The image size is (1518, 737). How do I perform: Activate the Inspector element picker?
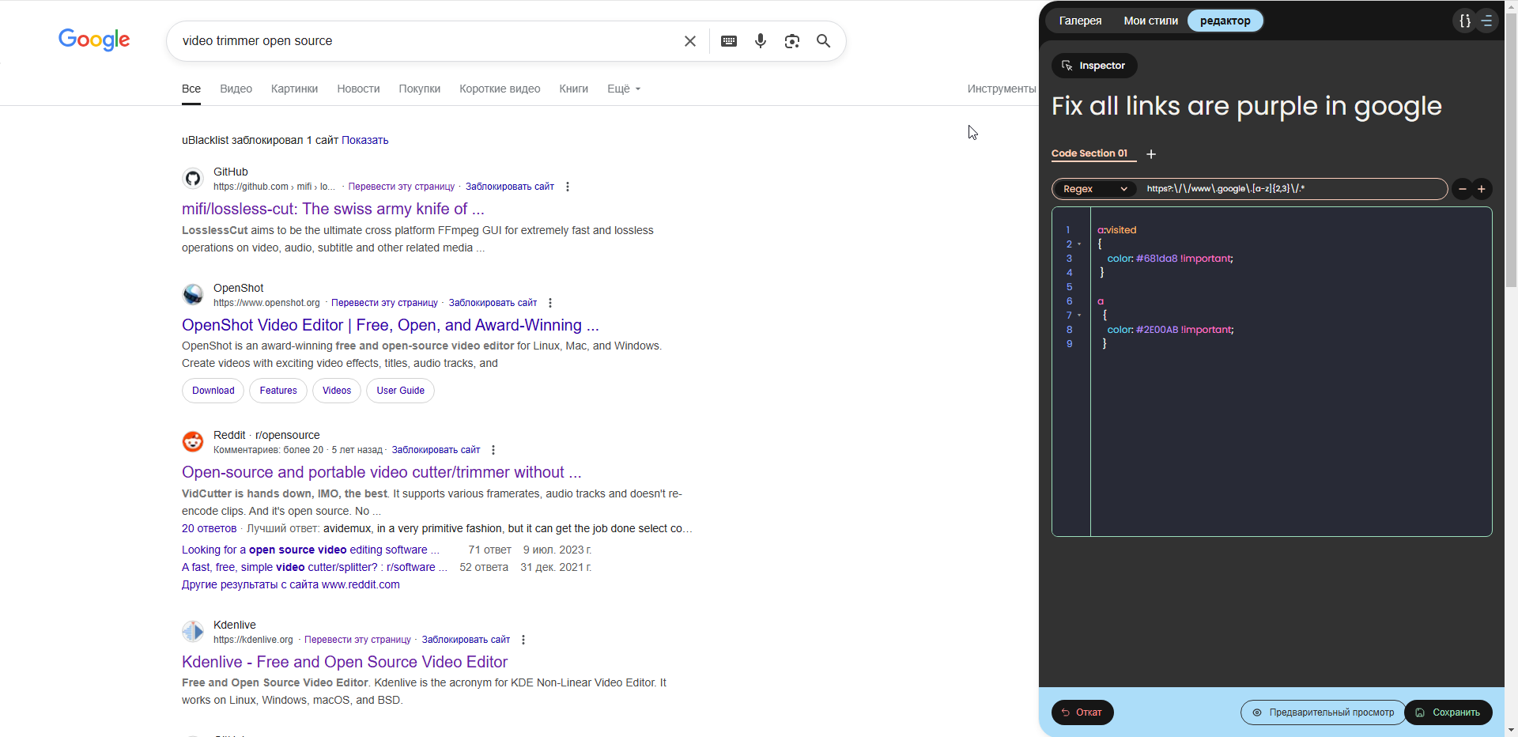click(x=1094, y=66)
